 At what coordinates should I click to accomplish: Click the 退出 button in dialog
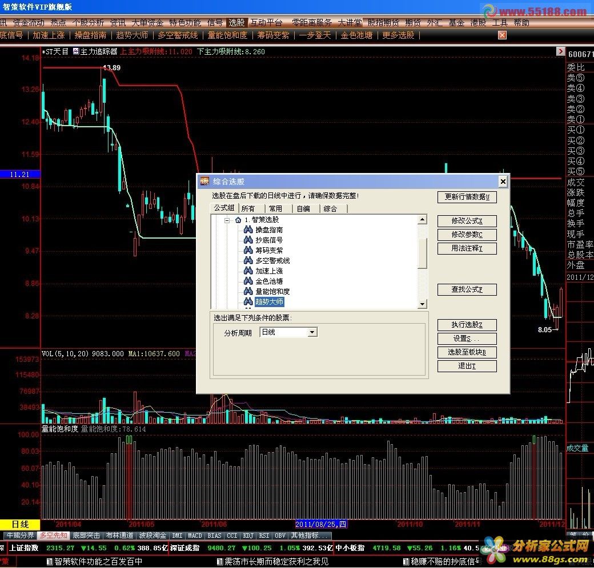pyautogui.click(x=467, y=366)
